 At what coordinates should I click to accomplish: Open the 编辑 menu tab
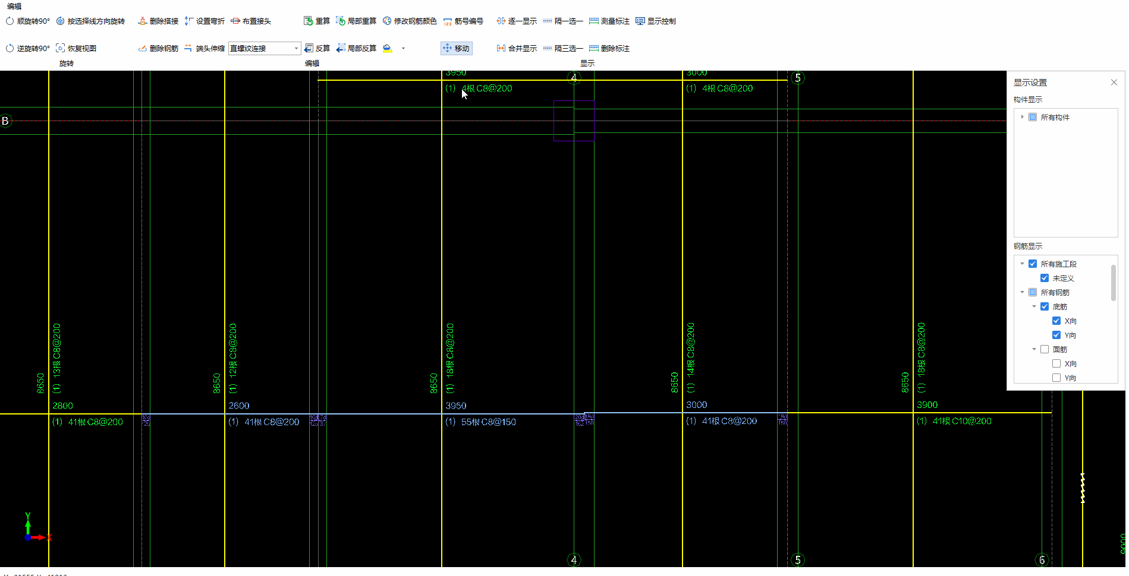14,7
